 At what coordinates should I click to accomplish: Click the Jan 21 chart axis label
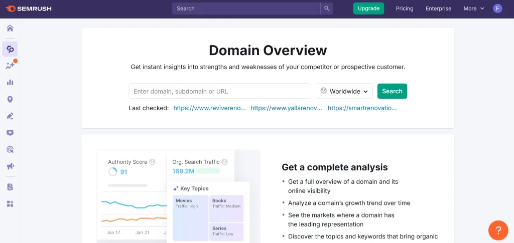142,232
